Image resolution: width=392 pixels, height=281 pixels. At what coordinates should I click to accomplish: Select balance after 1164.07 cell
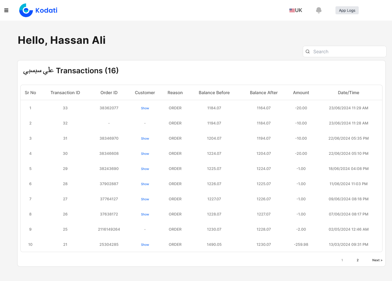264,108
